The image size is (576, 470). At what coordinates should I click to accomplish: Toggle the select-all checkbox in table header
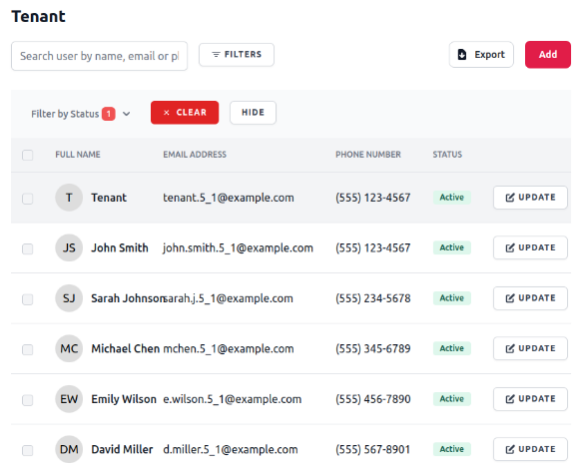point(28,155)
